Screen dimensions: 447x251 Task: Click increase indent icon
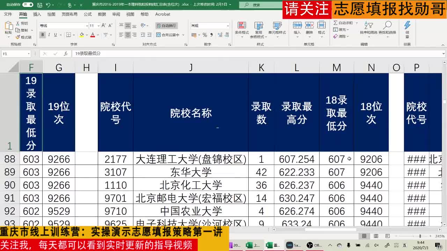pyautogui.click(x=150, y=35)
